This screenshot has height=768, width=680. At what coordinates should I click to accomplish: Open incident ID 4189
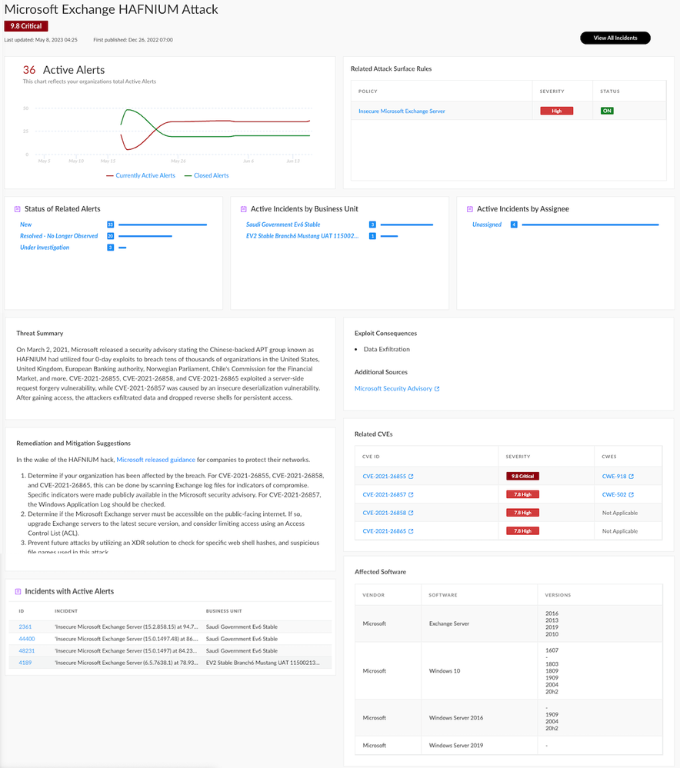[x=25, y=663]
